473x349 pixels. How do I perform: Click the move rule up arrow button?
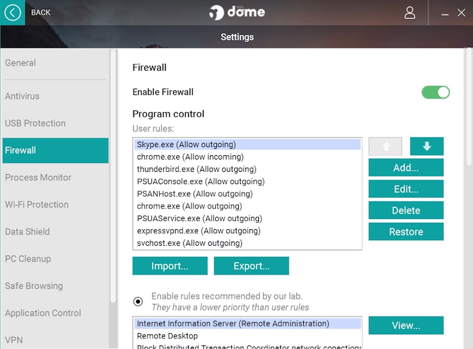(x=385, y=146)
